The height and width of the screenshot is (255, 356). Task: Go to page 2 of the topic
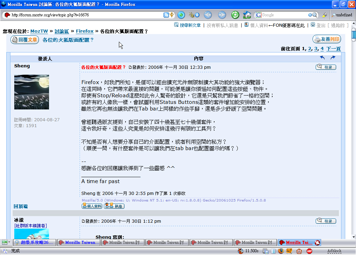pos(310,49)
